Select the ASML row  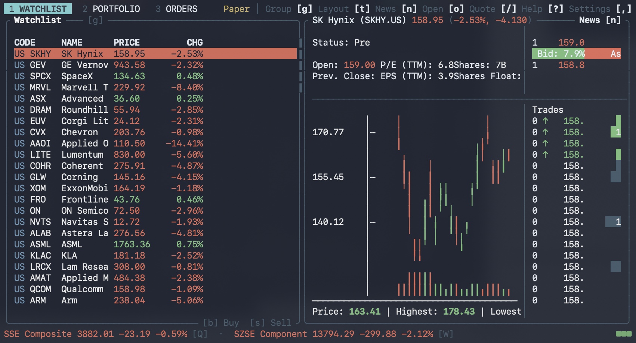(155, 244)
